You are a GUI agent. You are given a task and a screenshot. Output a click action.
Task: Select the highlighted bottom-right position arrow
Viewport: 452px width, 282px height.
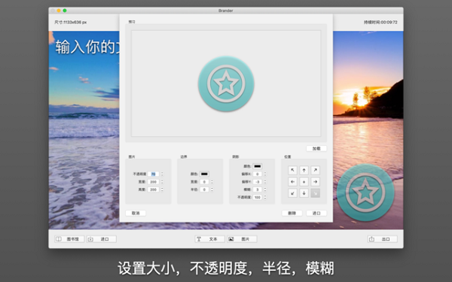pos(316,193)
